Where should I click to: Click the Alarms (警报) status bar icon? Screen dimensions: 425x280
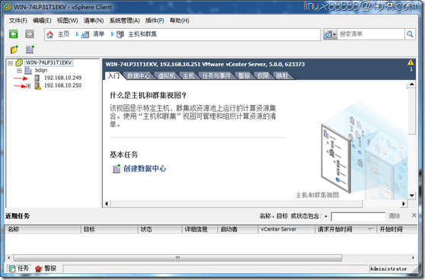coord(39,269)
